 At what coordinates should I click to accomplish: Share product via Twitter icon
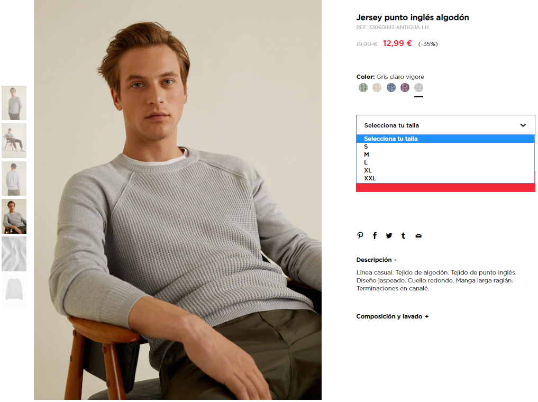coord(389,235)
